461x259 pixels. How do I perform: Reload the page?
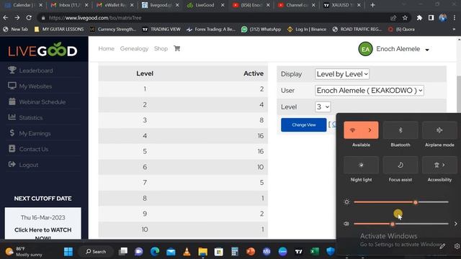pyautogui.click(x=29, y=18)
